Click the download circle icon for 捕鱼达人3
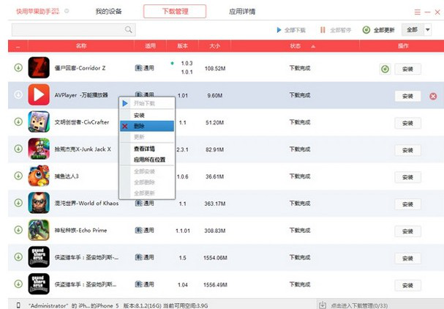The width and height of the screenshot is (444, 309). point(18,176)
